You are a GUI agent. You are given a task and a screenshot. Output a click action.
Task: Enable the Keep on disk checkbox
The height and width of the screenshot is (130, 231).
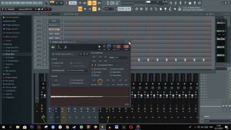coord(53,63)
